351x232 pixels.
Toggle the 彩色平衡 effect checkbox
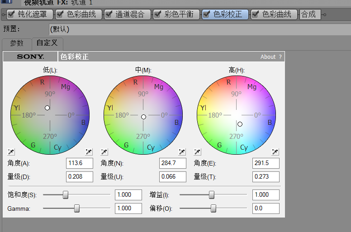tap(157, 14)
